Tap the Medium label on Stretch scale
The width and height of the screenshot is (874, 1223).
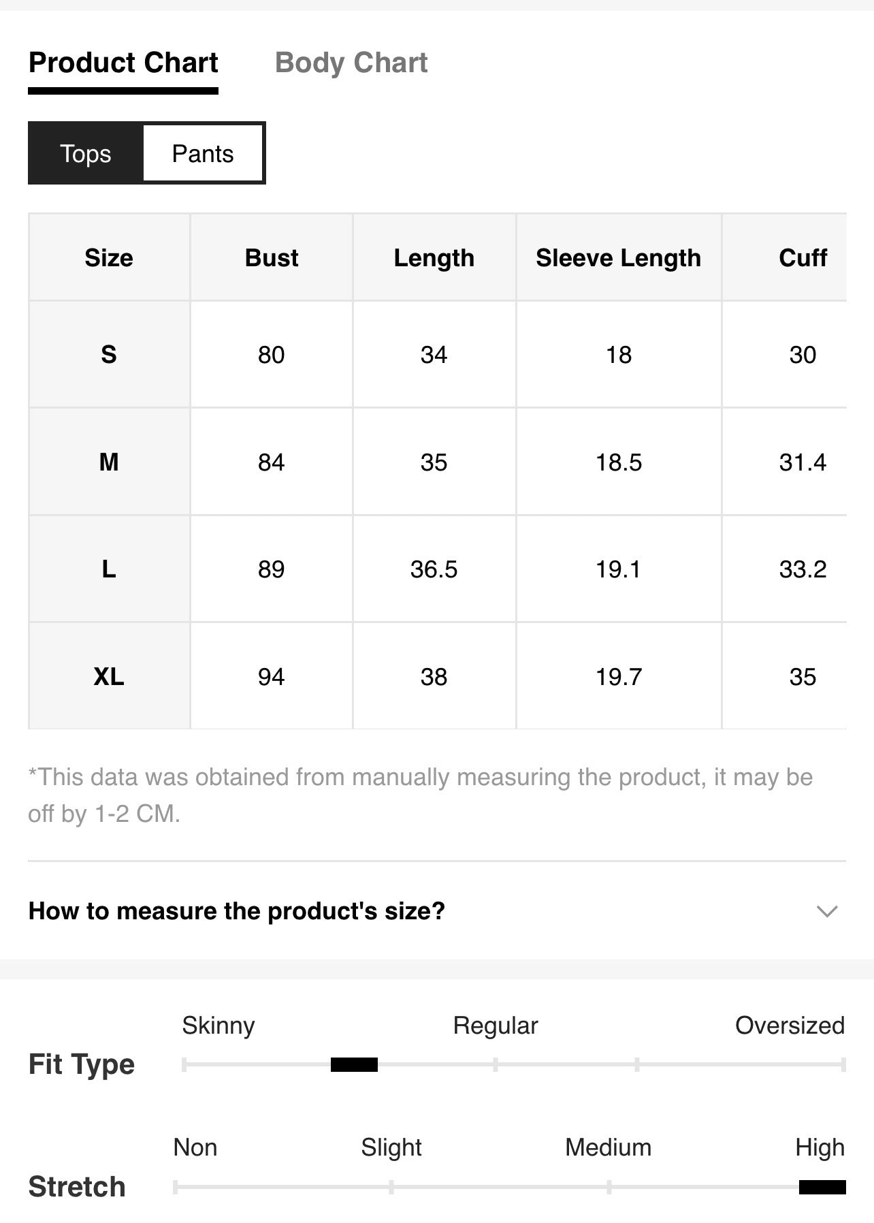tap(609, 1147)
